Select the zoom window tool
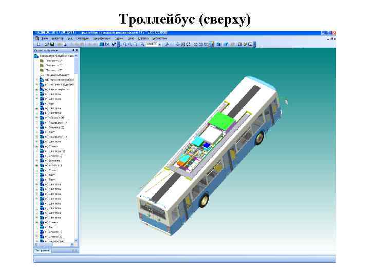370x277 pixels. (124, 44)
